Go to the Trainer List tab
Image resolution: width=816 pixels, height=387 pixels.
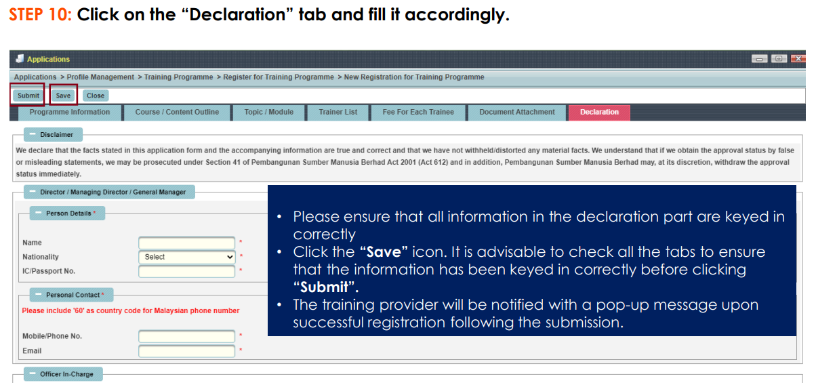click(338, 113)
